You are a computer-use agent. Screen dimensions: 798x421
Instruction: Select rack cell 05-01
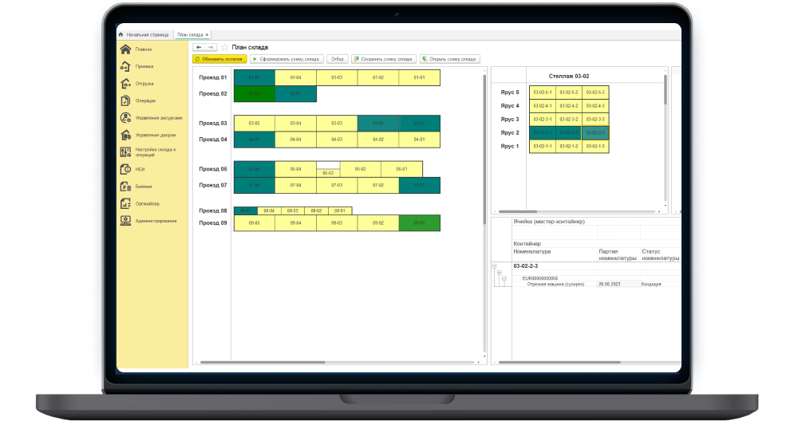[401, 169]
